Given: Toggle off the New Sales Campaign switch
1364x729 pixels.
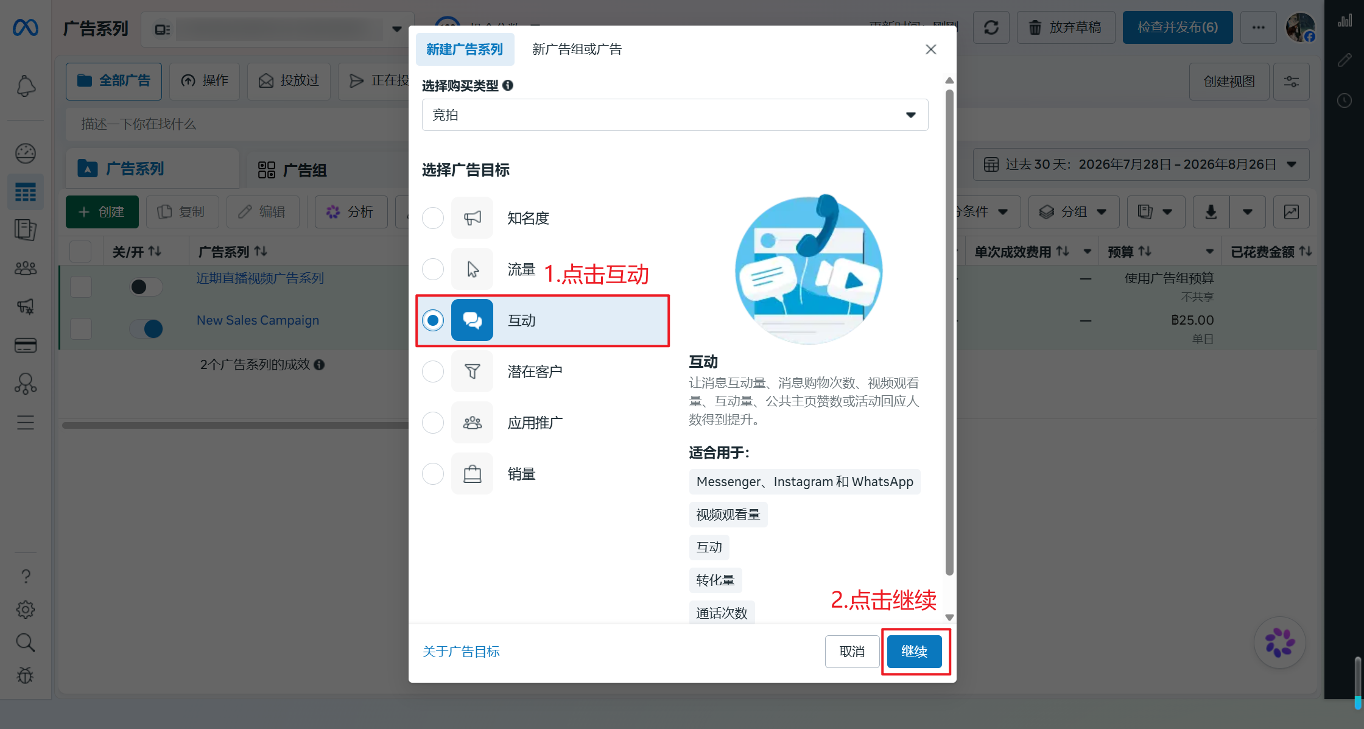Looking at the screenshot, I should tap(146, 329).
